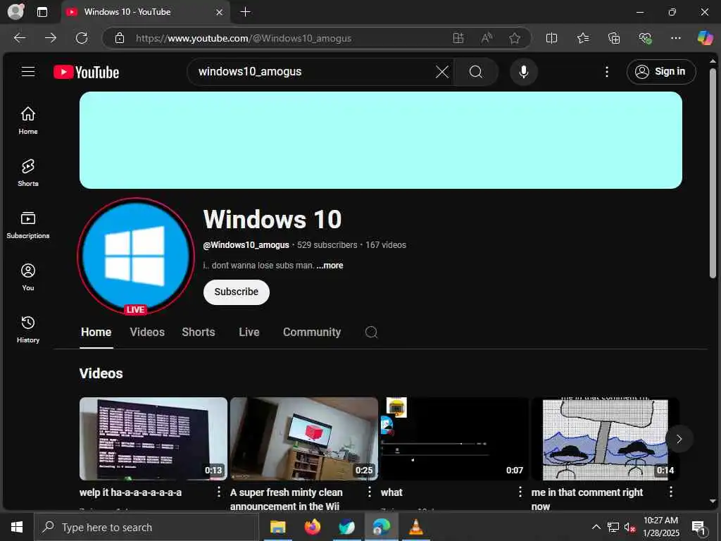Switch to the Community tab
The image size is (721, 541).
312,332
